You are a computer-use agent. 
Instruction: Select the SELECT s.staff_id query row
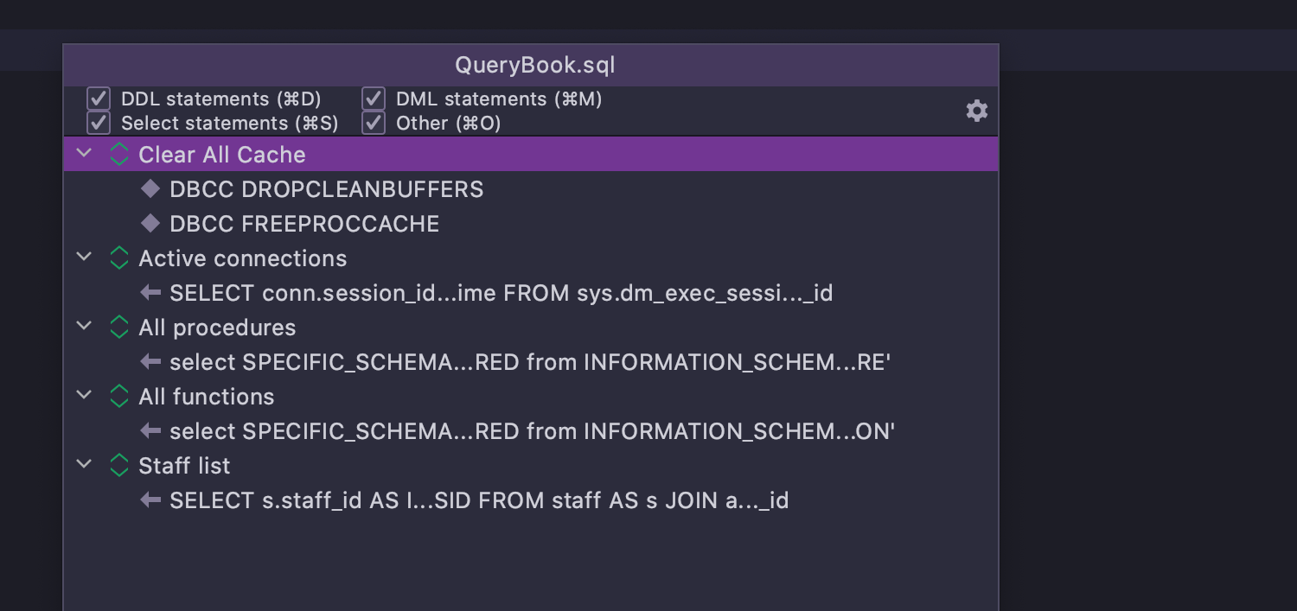click(x=531, y=500)
